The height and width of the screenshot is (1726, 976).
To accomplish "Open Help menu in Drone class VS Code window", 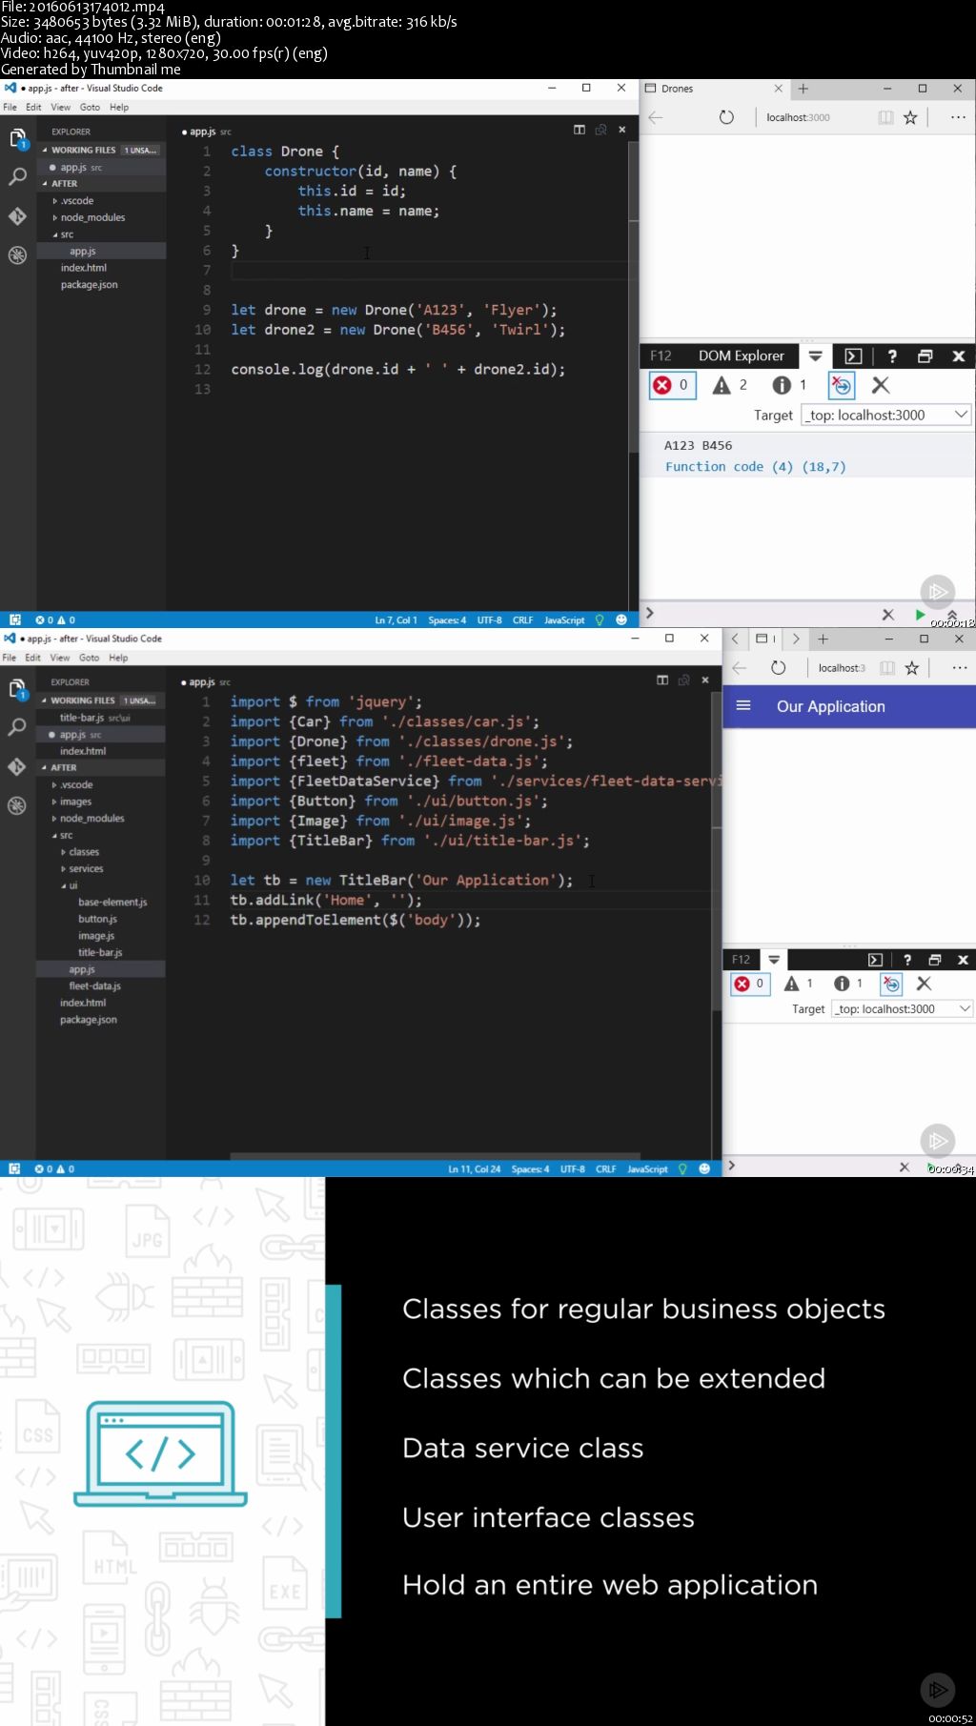I will tap(119, 107).
